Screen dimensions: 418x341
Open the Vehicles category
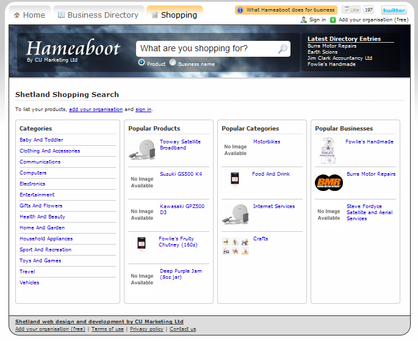pos(29,282)
